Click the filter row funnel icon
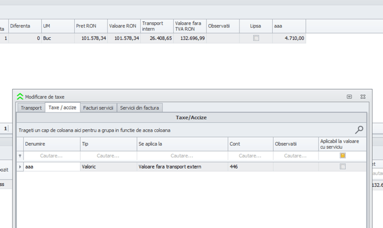The image size is (383, 228). [x=20, y=156]
